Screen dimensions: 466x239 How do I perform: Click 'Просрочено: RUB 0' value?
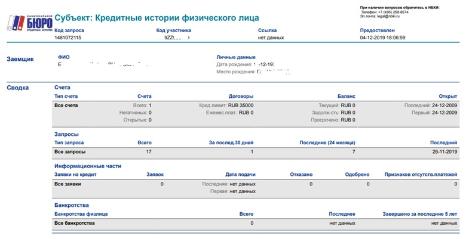click(333, 120)
